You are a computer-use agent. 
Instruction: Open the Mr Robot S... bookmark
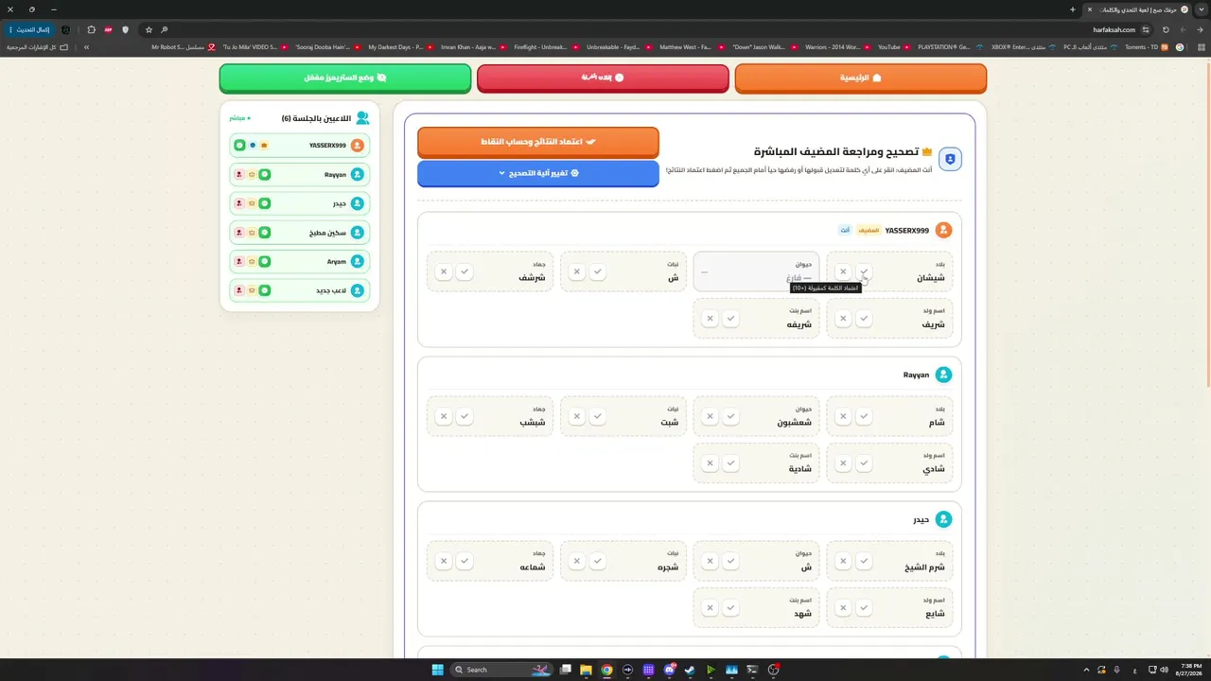pos(184,47)
